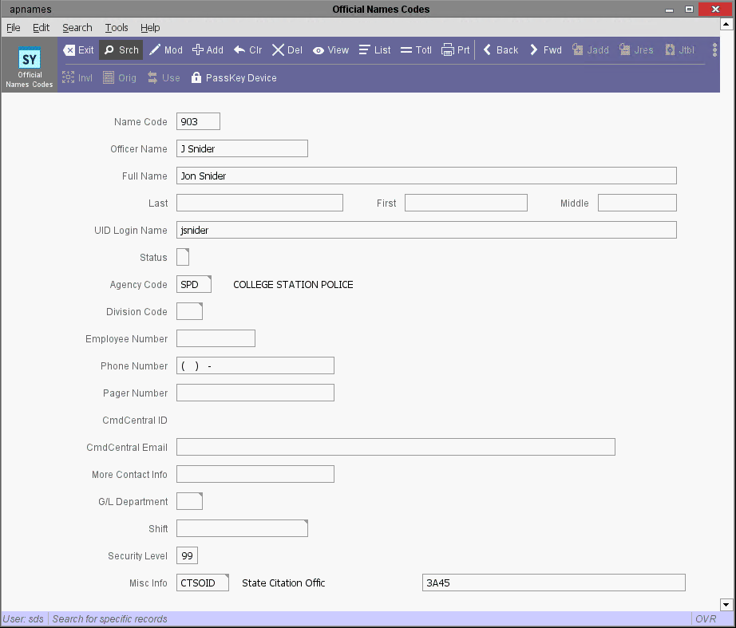Viewport: 736px width, 628px height.
Task: Open the Status lookup field
Action: (x=183, y=257)
